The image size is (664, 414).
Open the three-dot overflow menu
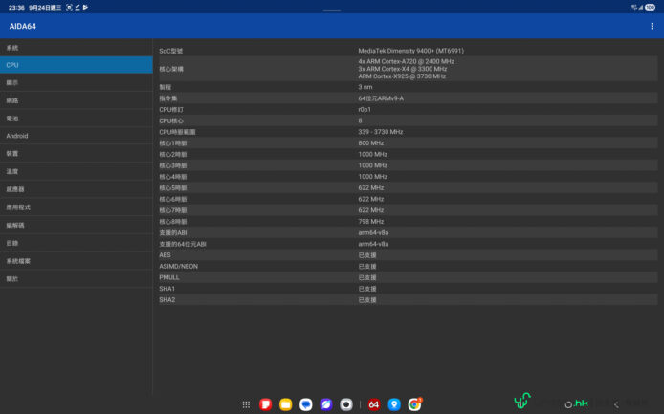tap(652, 26)
